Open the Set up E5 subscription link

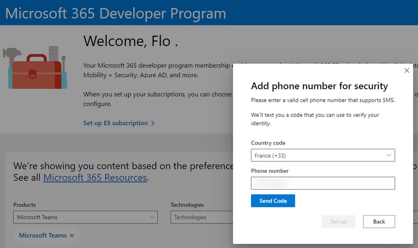115,123
